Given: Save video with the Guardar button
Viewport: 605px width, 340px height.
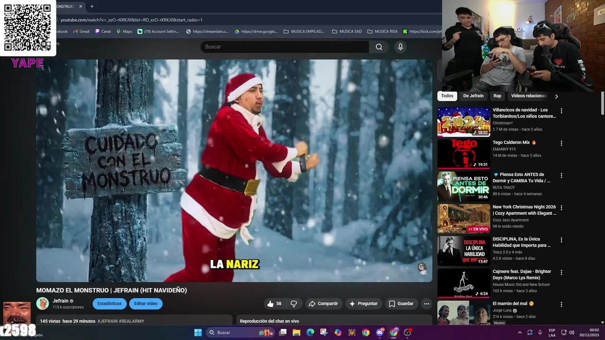Looking at the screenshot, I should pos(401,304).
